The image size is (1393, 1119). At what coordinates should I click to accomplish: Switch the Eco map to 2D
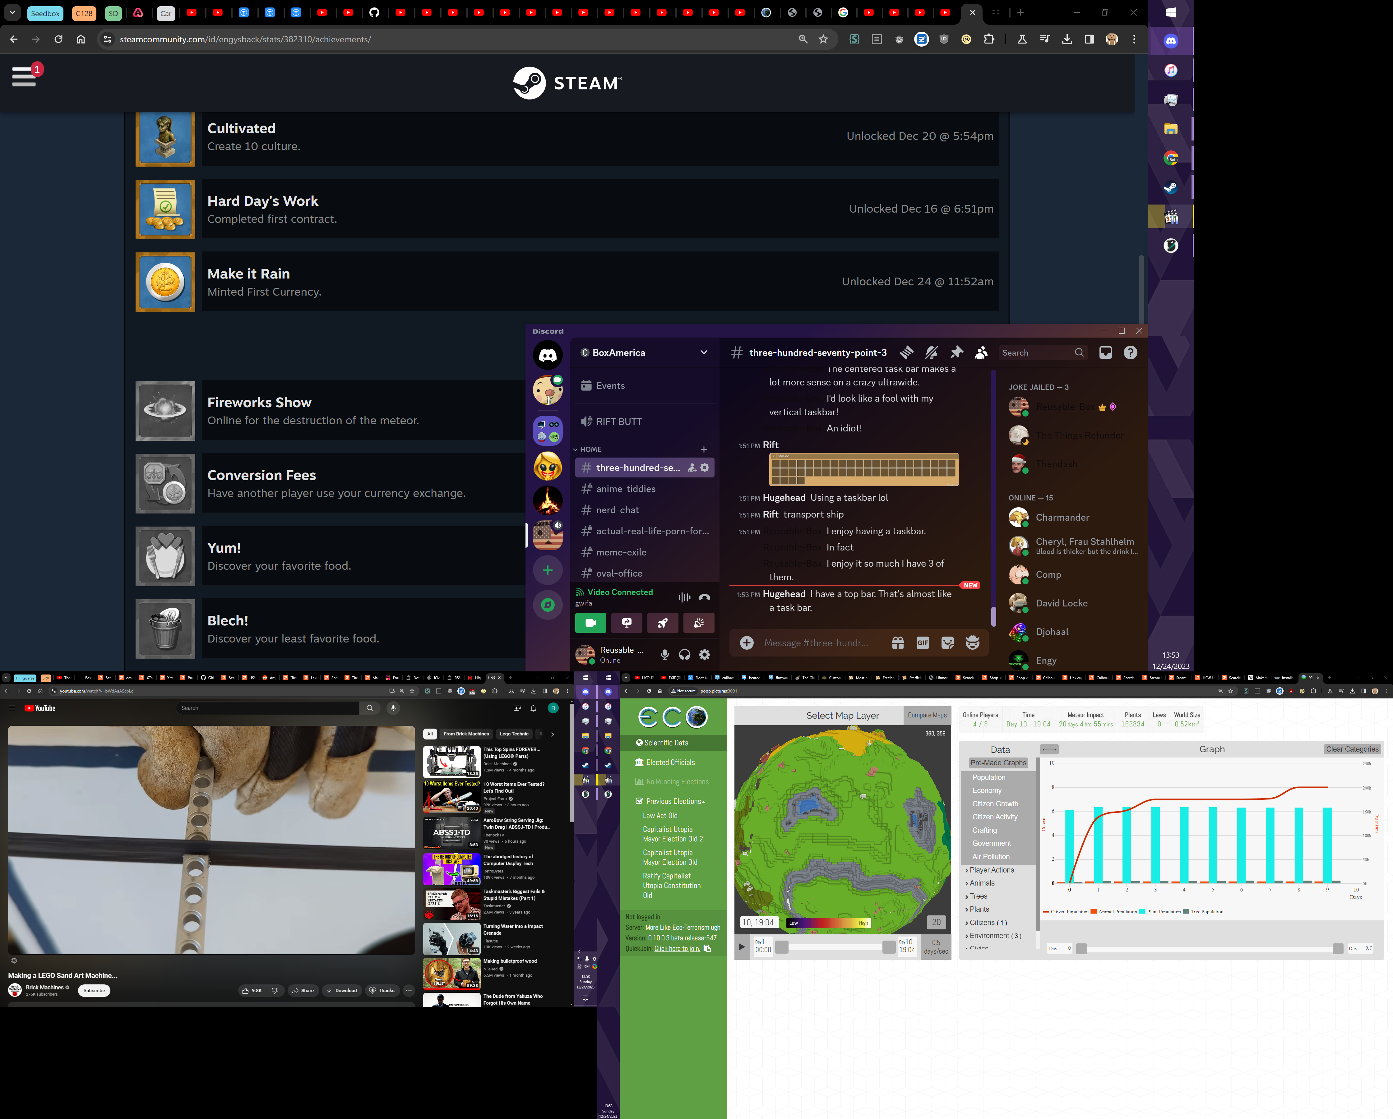click(936, 922)
